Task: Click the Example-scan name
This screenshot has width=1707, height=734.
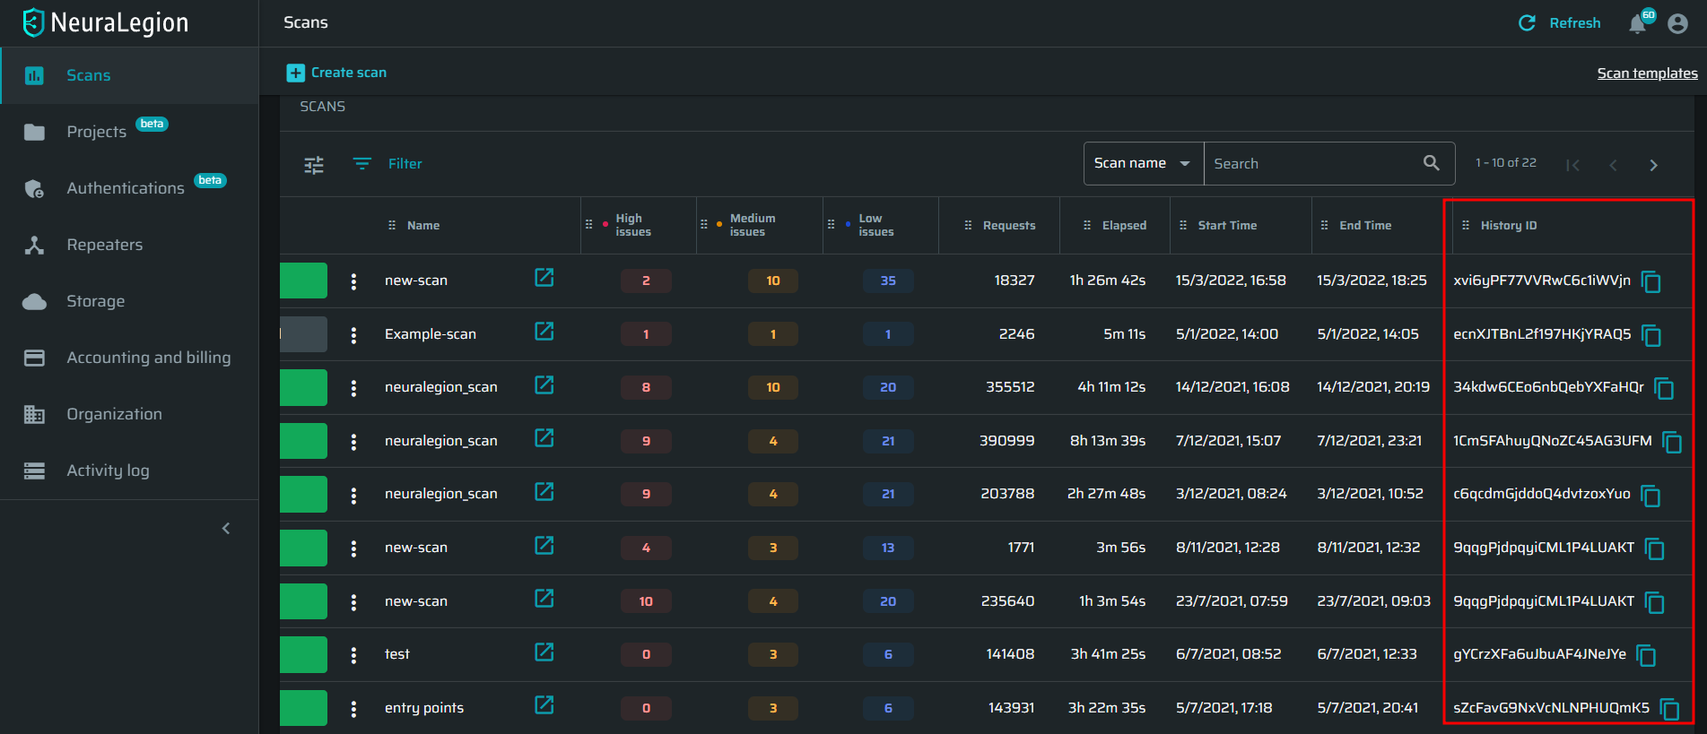Action: pos(431,334)
